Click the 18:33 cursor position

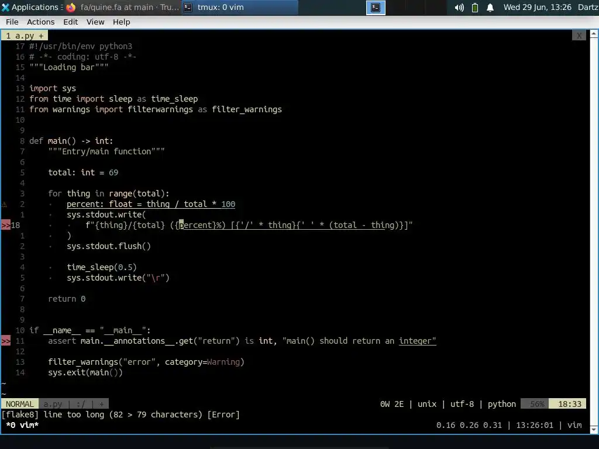point(567,404)
